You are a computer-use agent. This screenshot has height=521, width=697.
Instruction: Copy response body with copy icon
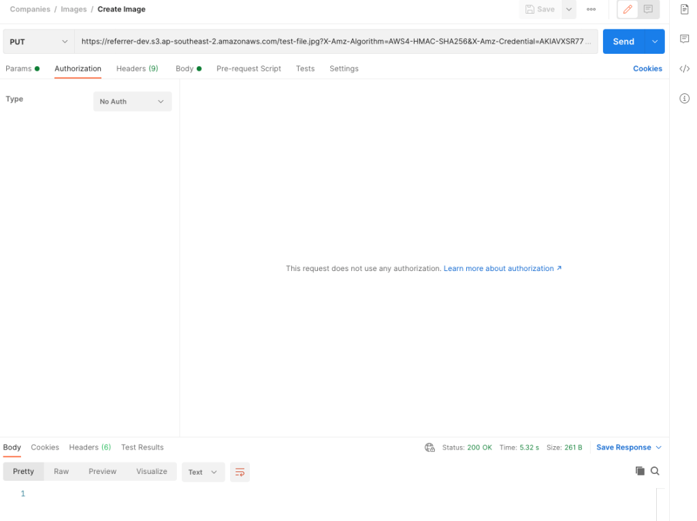point(640,471)
